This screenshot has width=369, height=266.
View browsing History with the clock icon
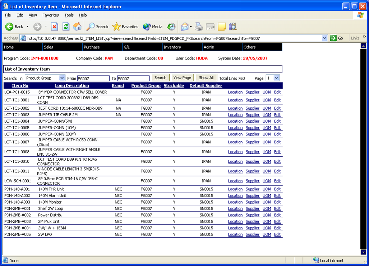click(171, 27)
